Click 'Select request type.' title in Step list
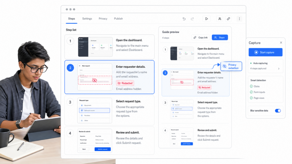 click(129, 101)
